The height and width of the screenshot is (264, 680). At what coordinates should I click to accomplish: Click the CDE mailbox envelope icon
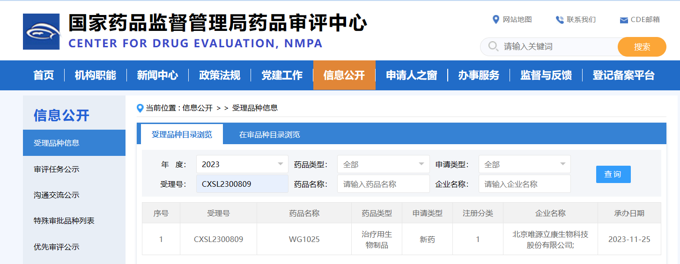click(623, 20)
